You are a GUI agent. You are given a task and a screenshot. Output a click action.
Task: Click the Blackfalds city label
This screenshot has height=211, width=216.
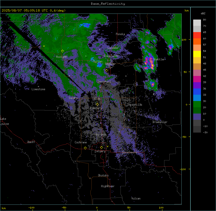[x=111, y=56]
